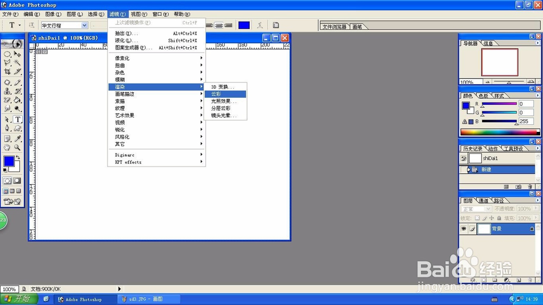Switch to 通道 tab in layers panel

tap(483, 201)
